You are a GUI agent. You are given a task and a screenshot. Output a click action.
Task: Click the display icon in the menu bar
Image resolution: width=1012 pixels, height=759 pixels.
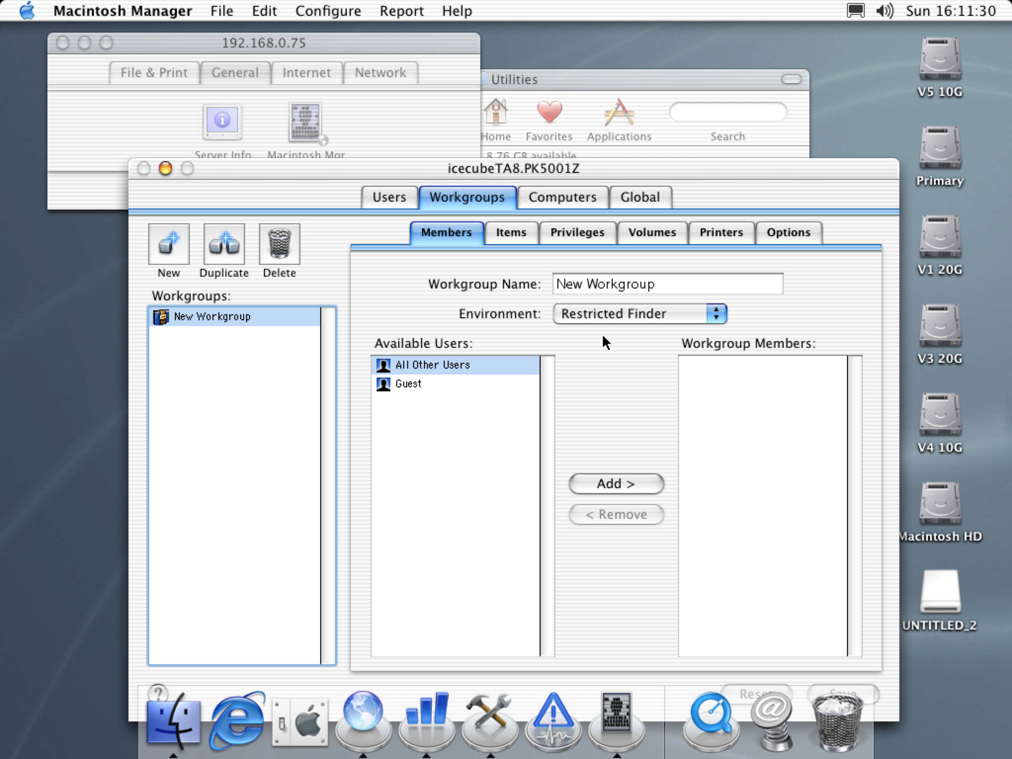click(x=856, y=10)
